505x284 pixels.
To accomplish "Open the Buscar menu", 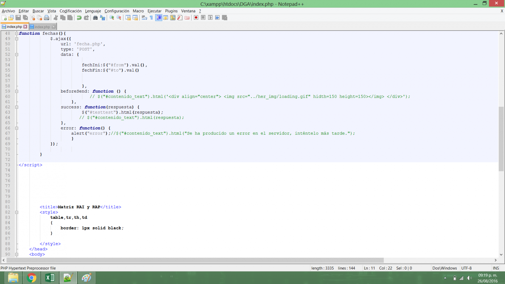I will (38, 11).
